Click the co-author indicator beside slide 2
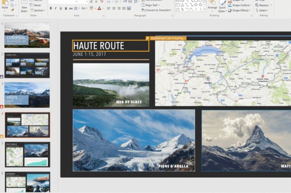The width and height of the screenshot is (291, 193). click(x=1, y=77)
